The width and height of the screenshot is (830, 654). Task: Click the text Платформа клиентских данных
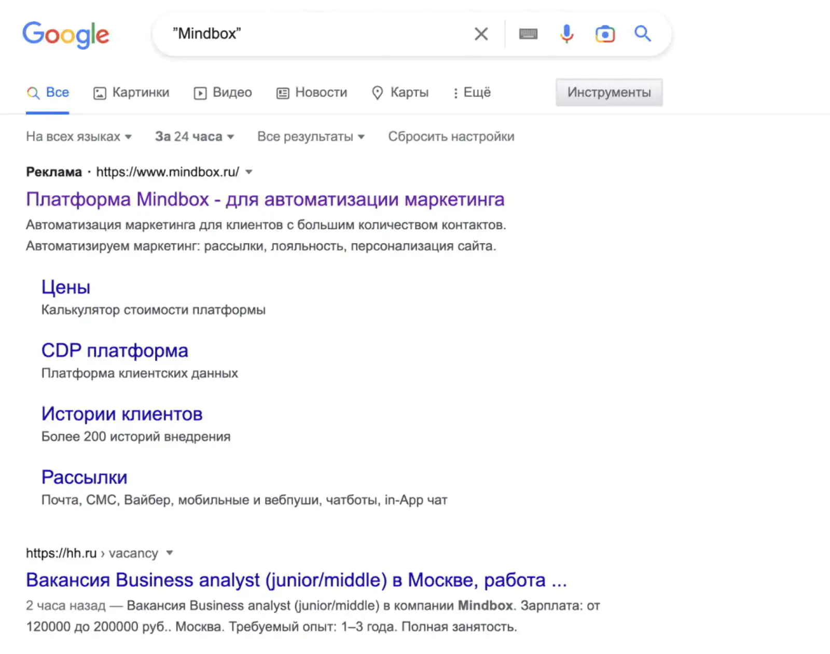(x=140, y=373)
